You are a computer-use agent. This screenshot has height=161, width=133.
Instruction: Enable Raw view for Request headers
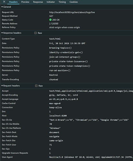pos(36,86)
